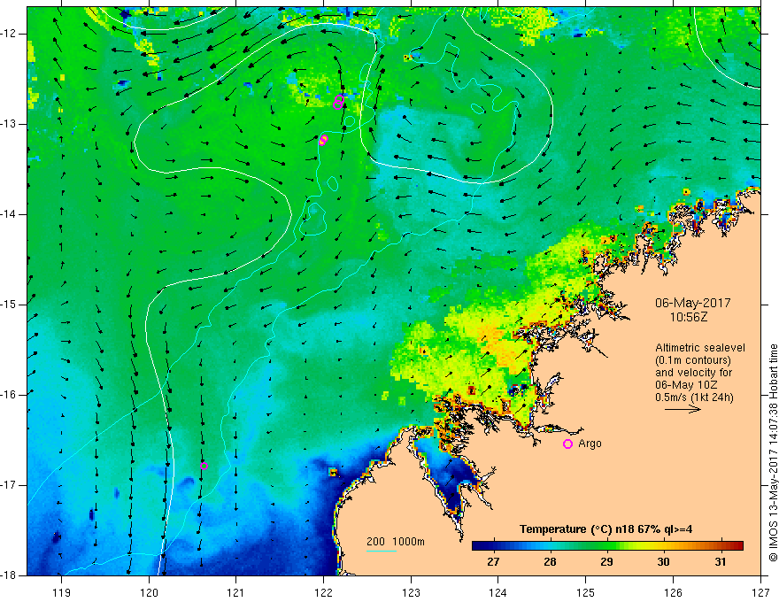Click the longitude label 123
Screen dimensions: 779x602
[411, 592]
